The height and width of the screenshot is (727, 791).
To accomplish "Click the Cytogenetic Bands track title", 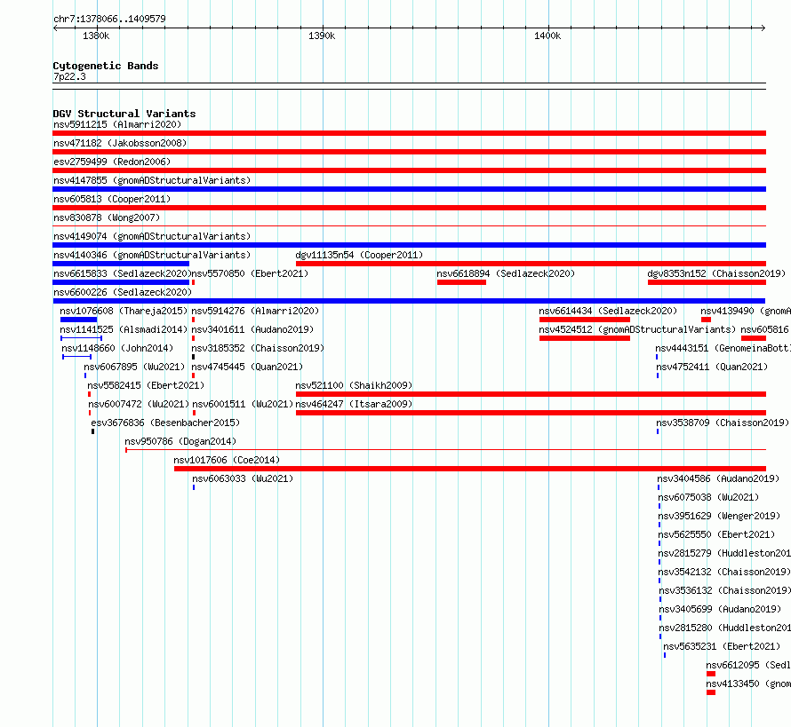I will click(106, 66).
